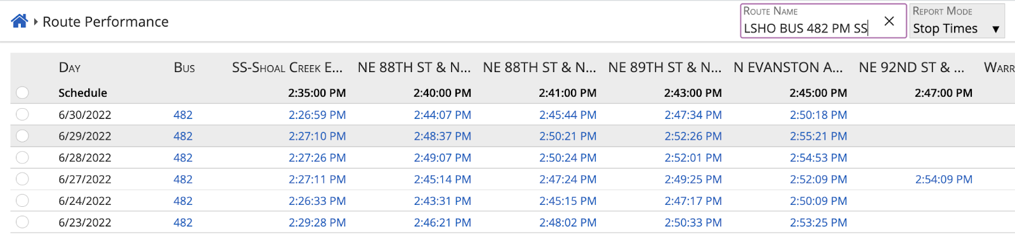1015x234 pixels.
Task: Click the 6/27/2022 date cell
Action: (85, 180)
